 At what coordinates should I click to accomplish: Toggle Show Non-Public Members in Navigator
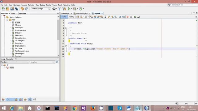point(16,99)
